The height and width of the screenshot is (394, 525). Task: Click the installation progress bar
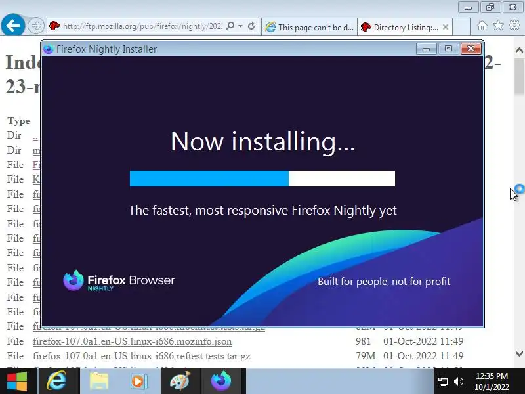(262, 179)
